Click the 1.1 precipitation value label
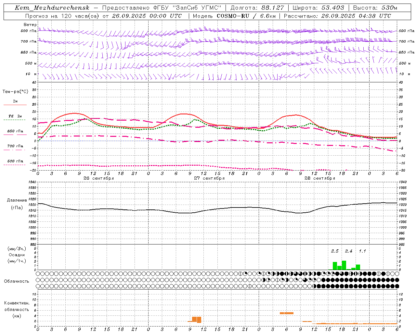 tap(362, 251)
